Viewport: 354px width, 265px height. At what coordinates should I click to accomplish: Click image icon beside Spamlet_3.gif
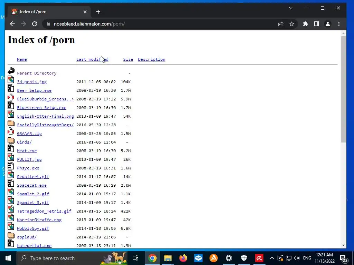coord(11,200)
